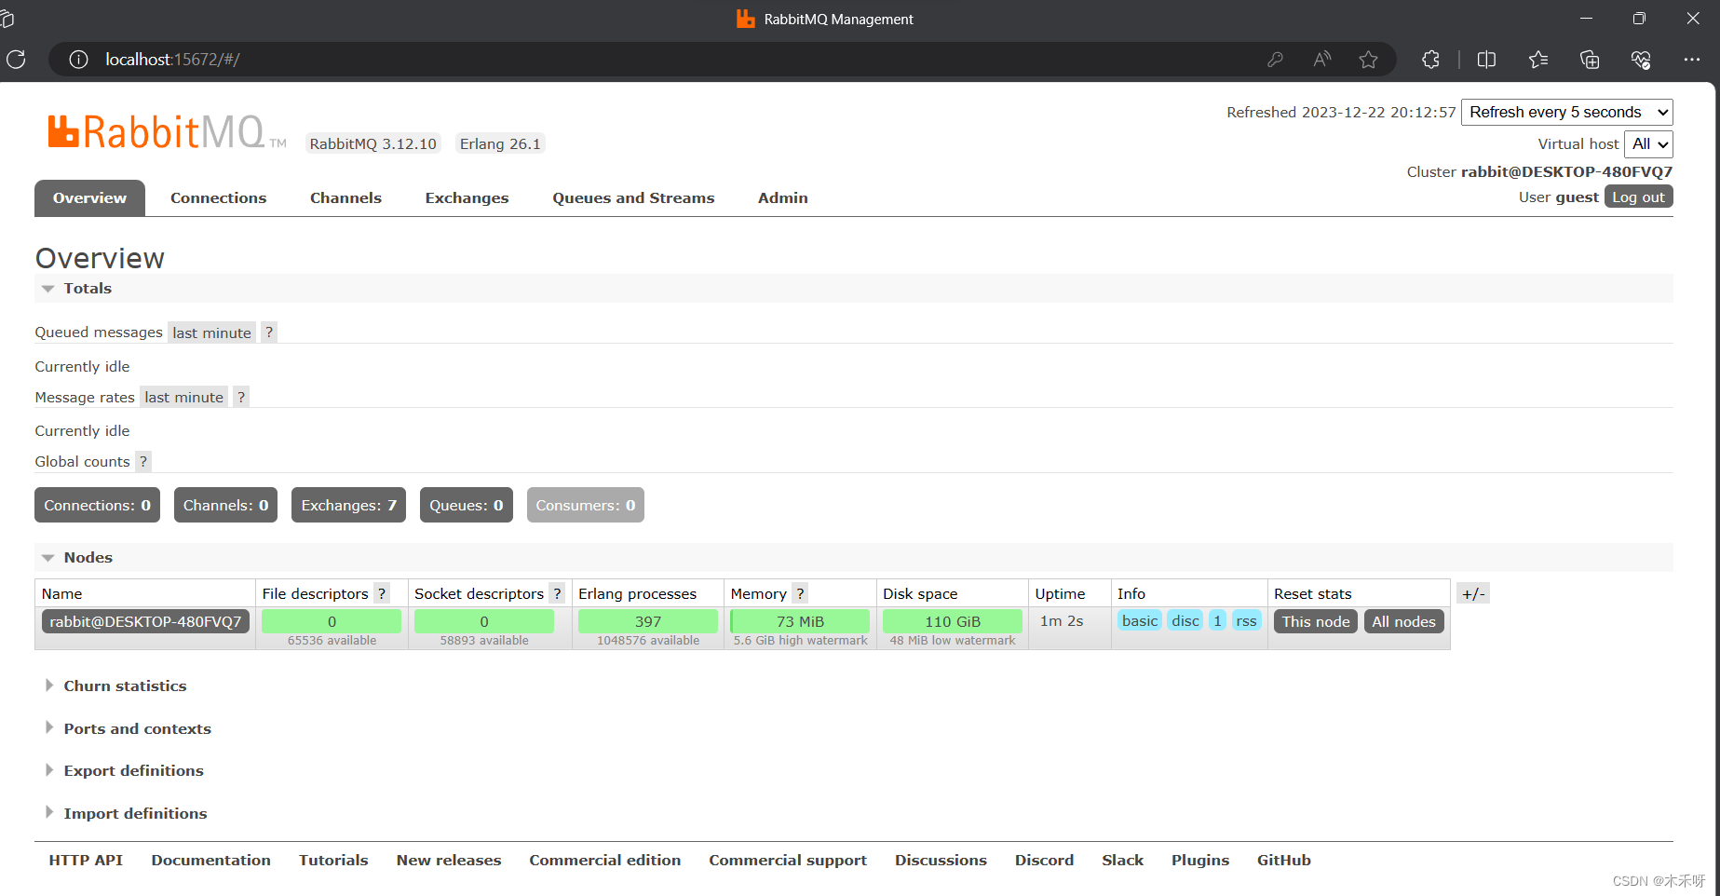The image size is (1720, 896).
Task: Switch to the Overview tab
Action: [89, 198]
